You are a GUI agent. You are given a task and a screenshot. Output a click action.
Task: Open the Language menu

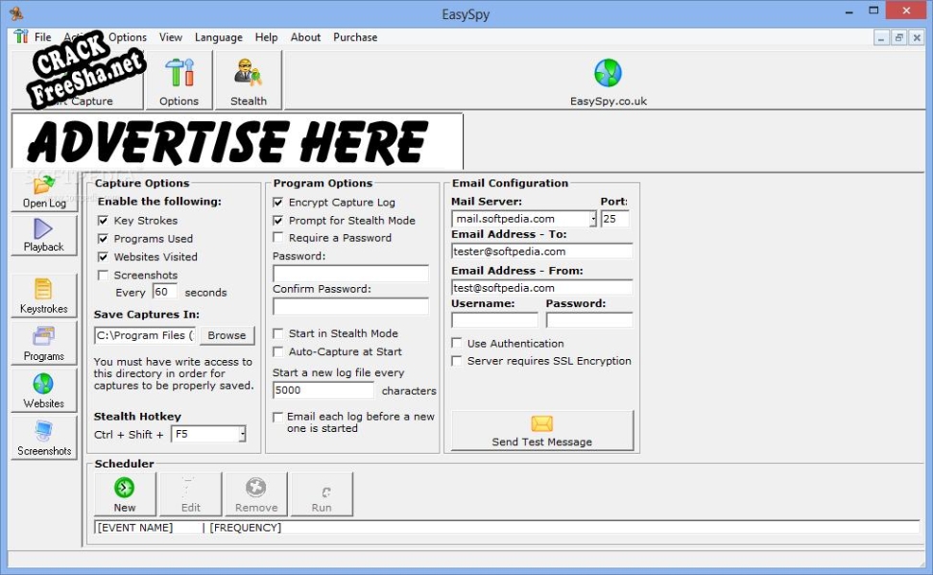(x=218, y=37)
